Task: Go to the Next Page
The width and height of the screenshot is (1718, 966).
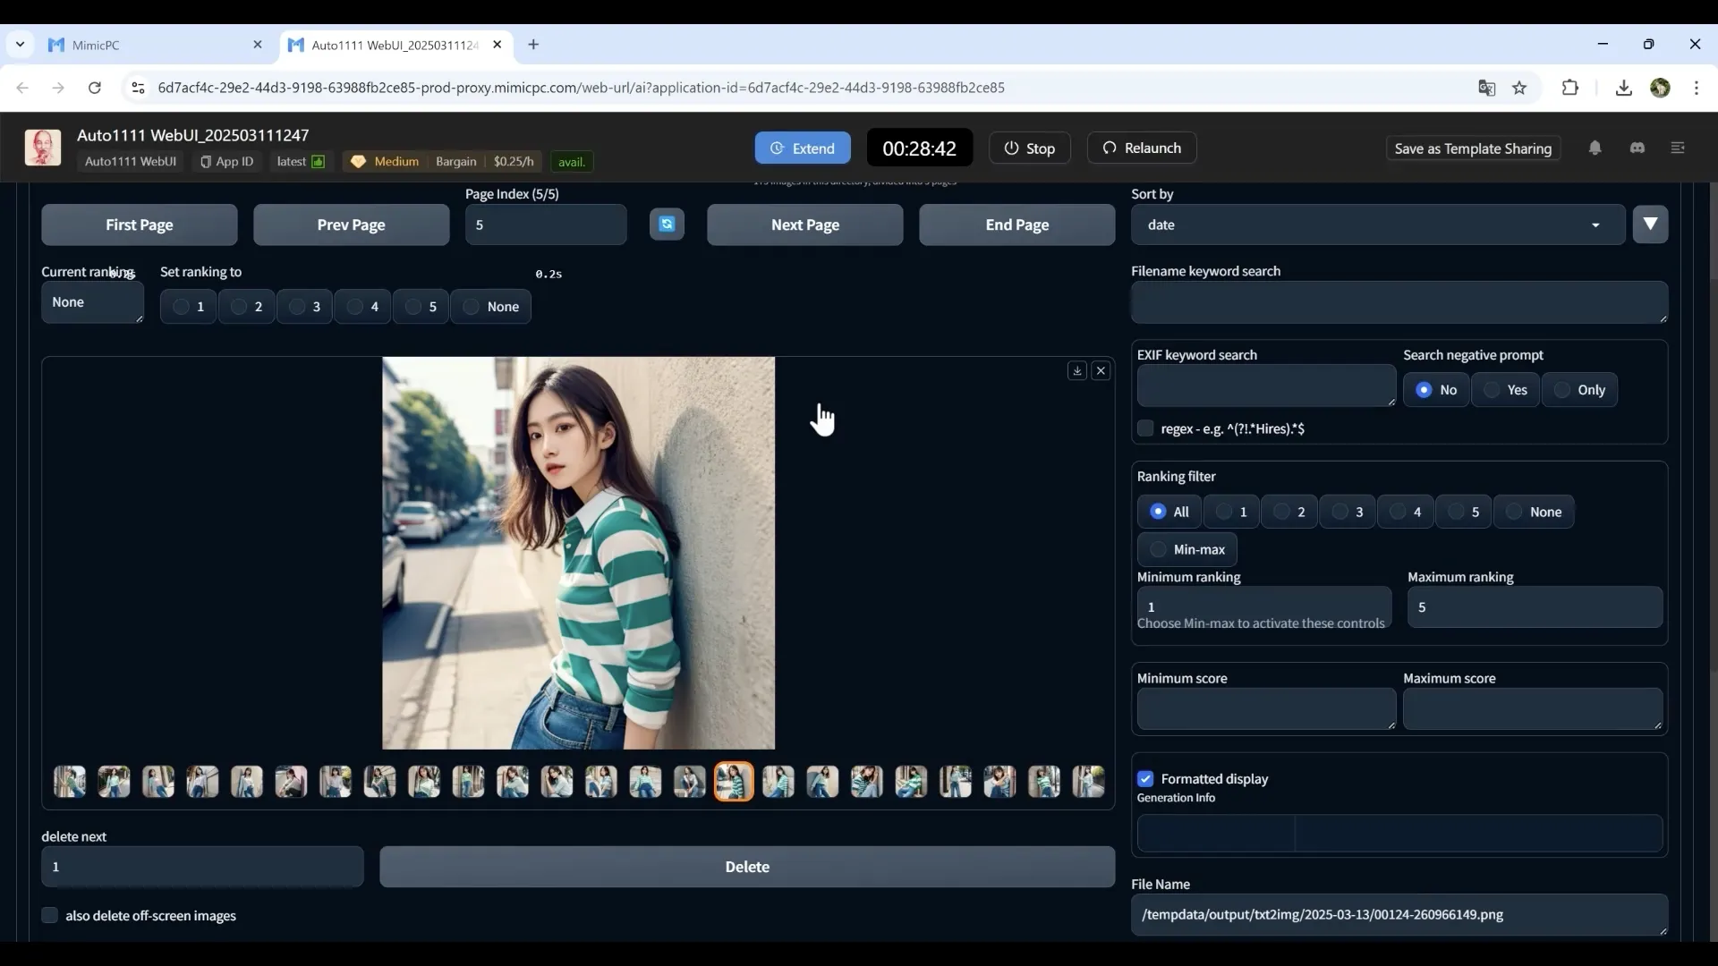Action: (x=804, y=225)
